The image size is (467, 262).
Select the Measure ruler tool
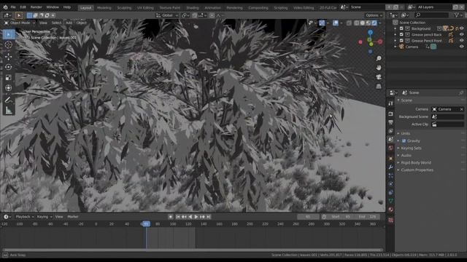pyautogui.click(x=8, y=111)
